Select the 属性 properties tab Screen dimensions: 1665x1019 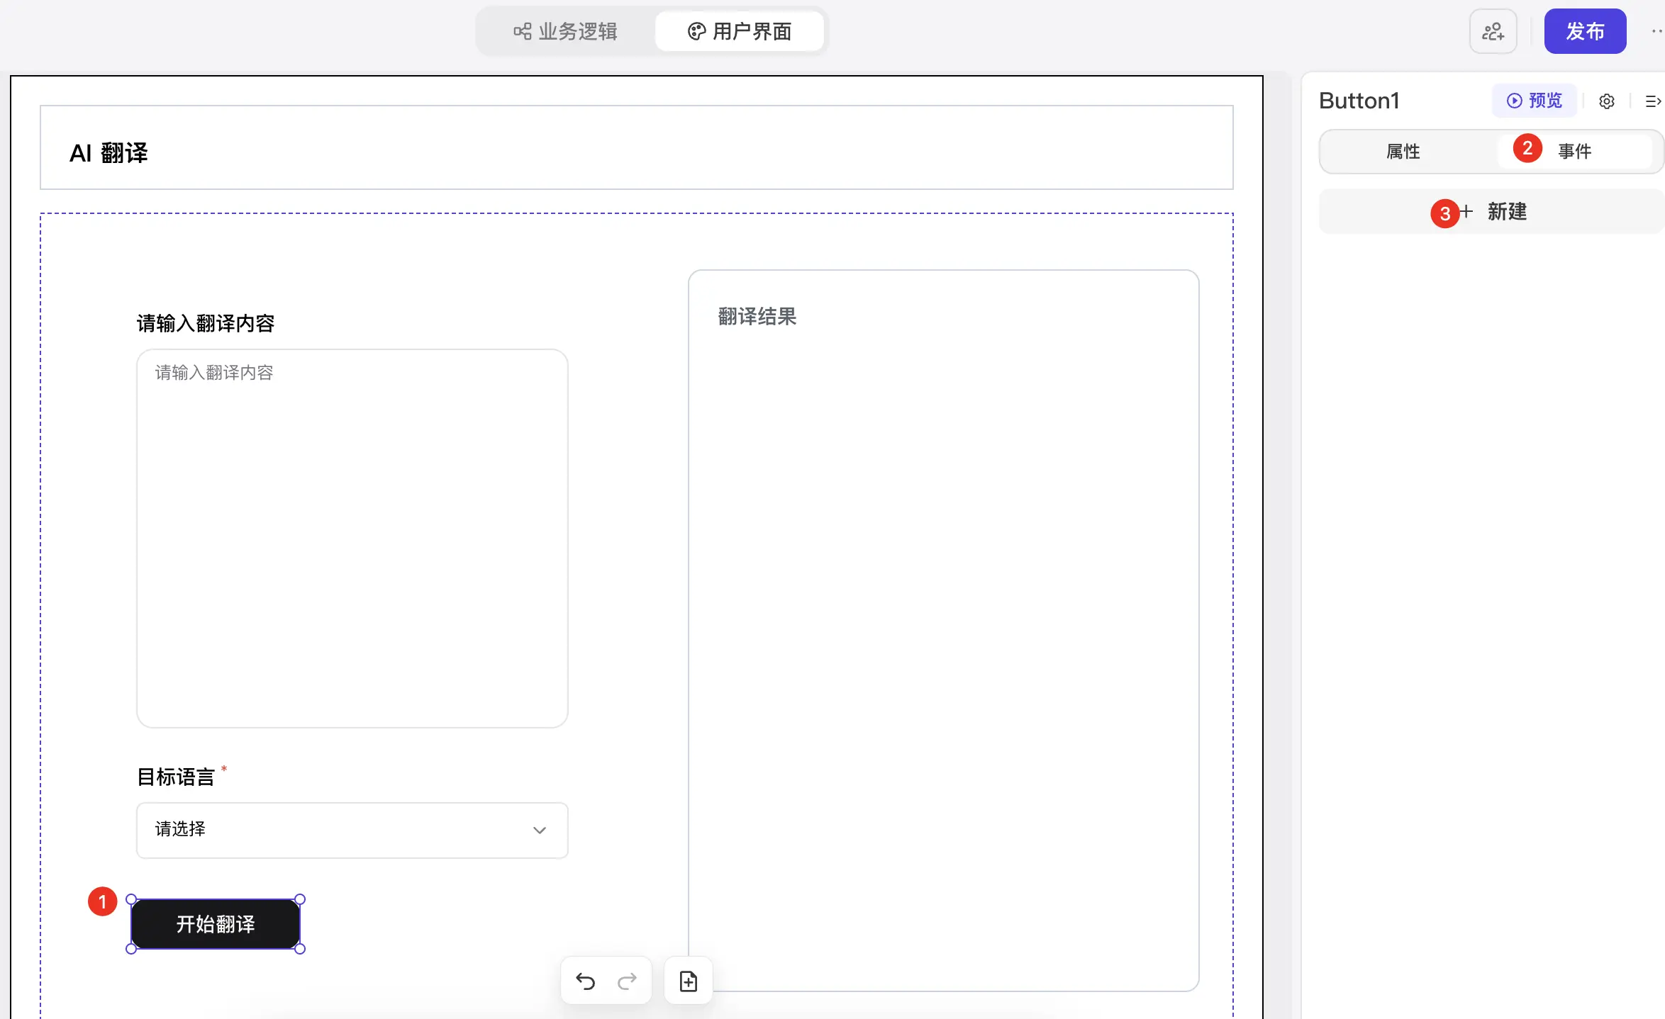[1403, 152]
